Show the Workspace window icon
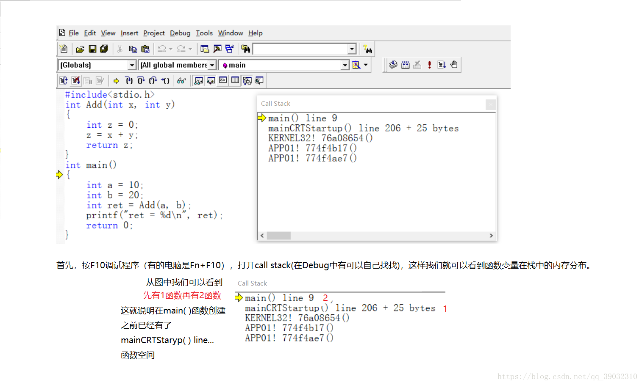The height and width of the screenshot is (385, 642). tap(205, 49)
